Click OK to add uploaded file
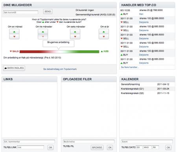 click(110, 148)
